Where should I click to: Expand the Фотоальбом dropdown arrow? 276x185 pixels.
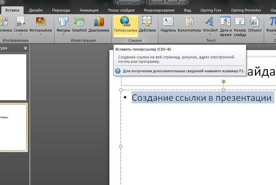pyautogui.click(x=40, y=34)
